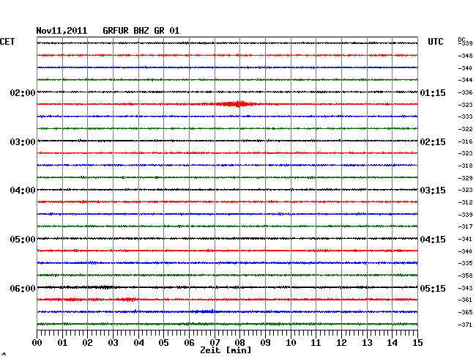476x362 pixels.
Task: Click the x-axis minute label 11
Action: [x=316, y=343]
